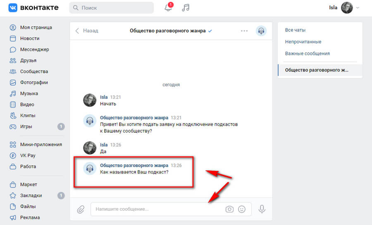Expand the Isla account menu arrow

[x=358, y=8]
